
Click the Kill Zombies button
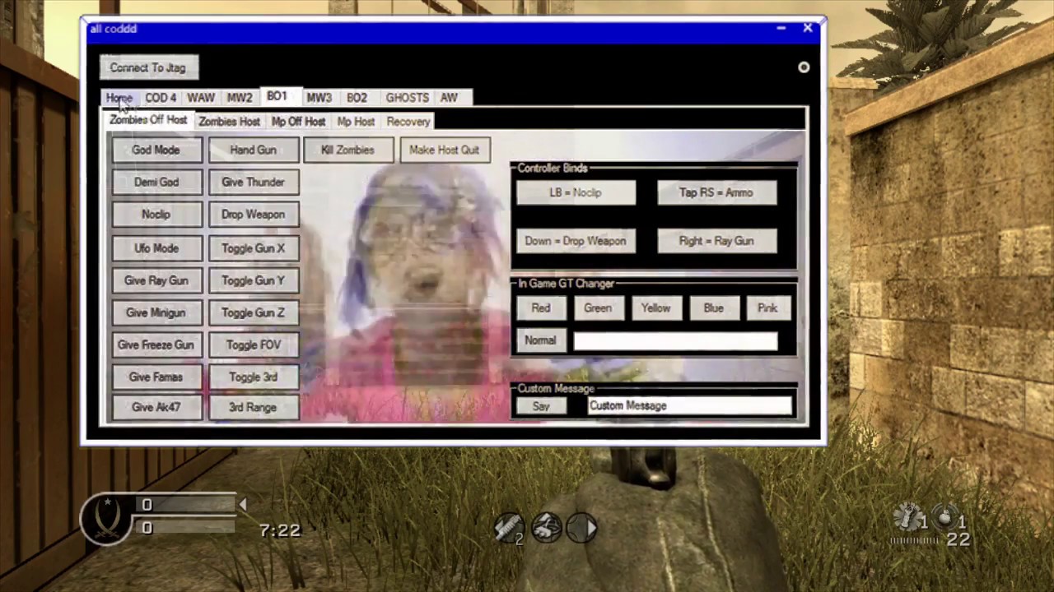point(348,150)
